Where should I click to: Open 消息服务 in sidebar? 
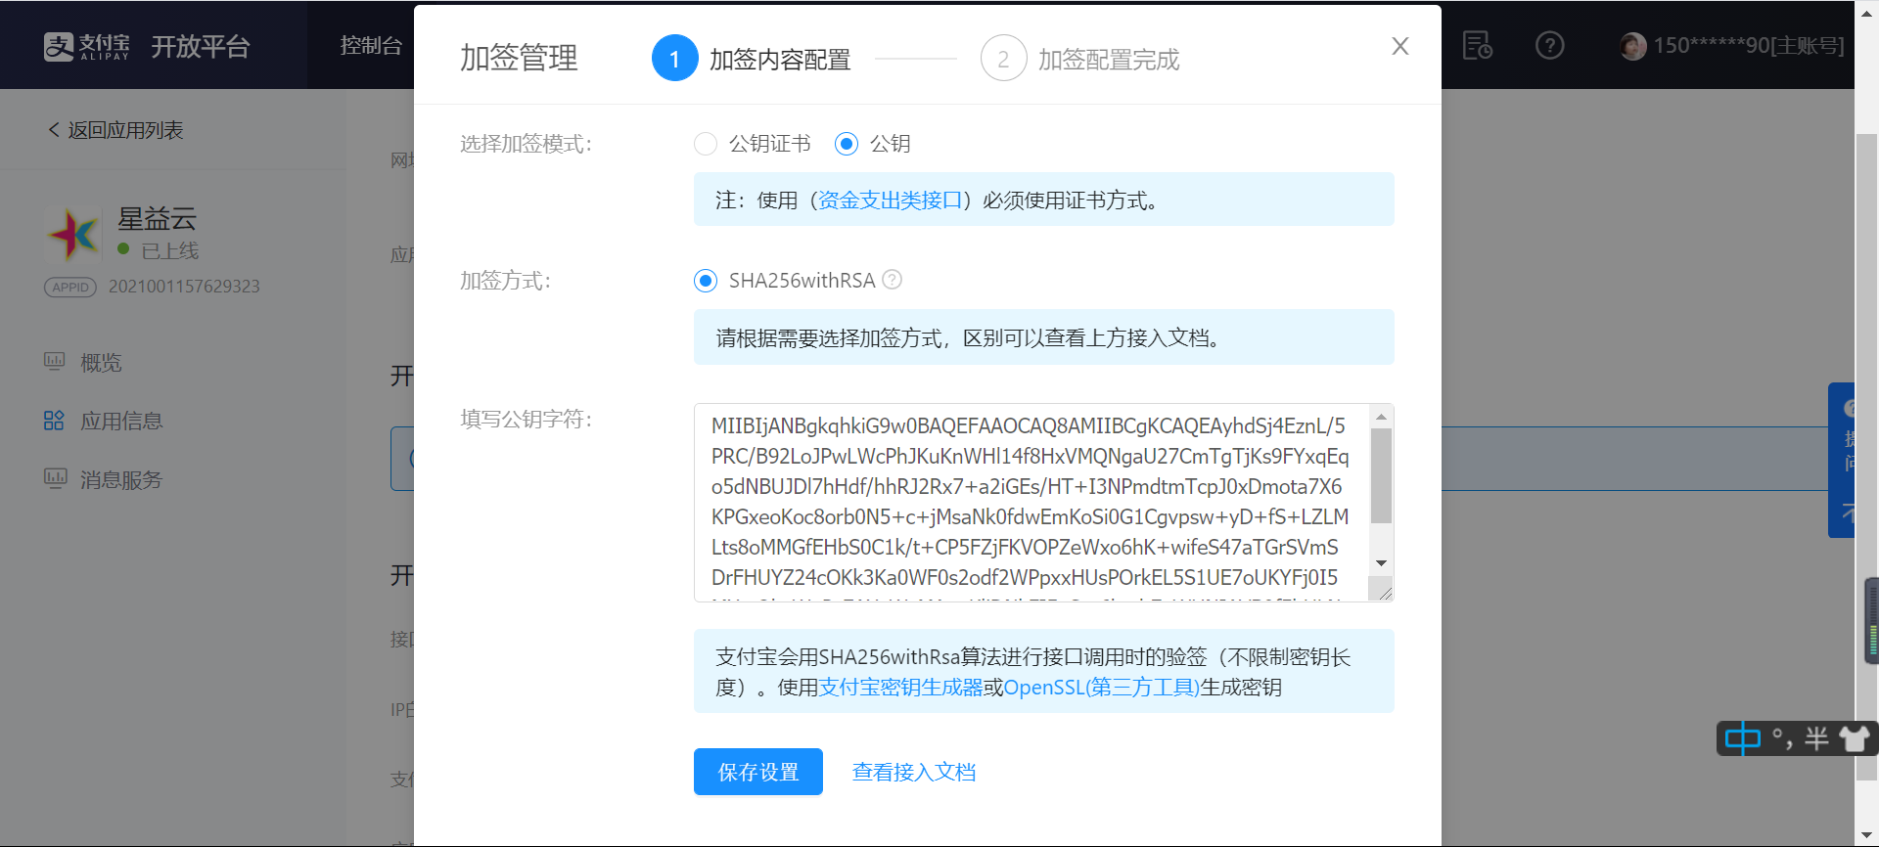point(121,479)
